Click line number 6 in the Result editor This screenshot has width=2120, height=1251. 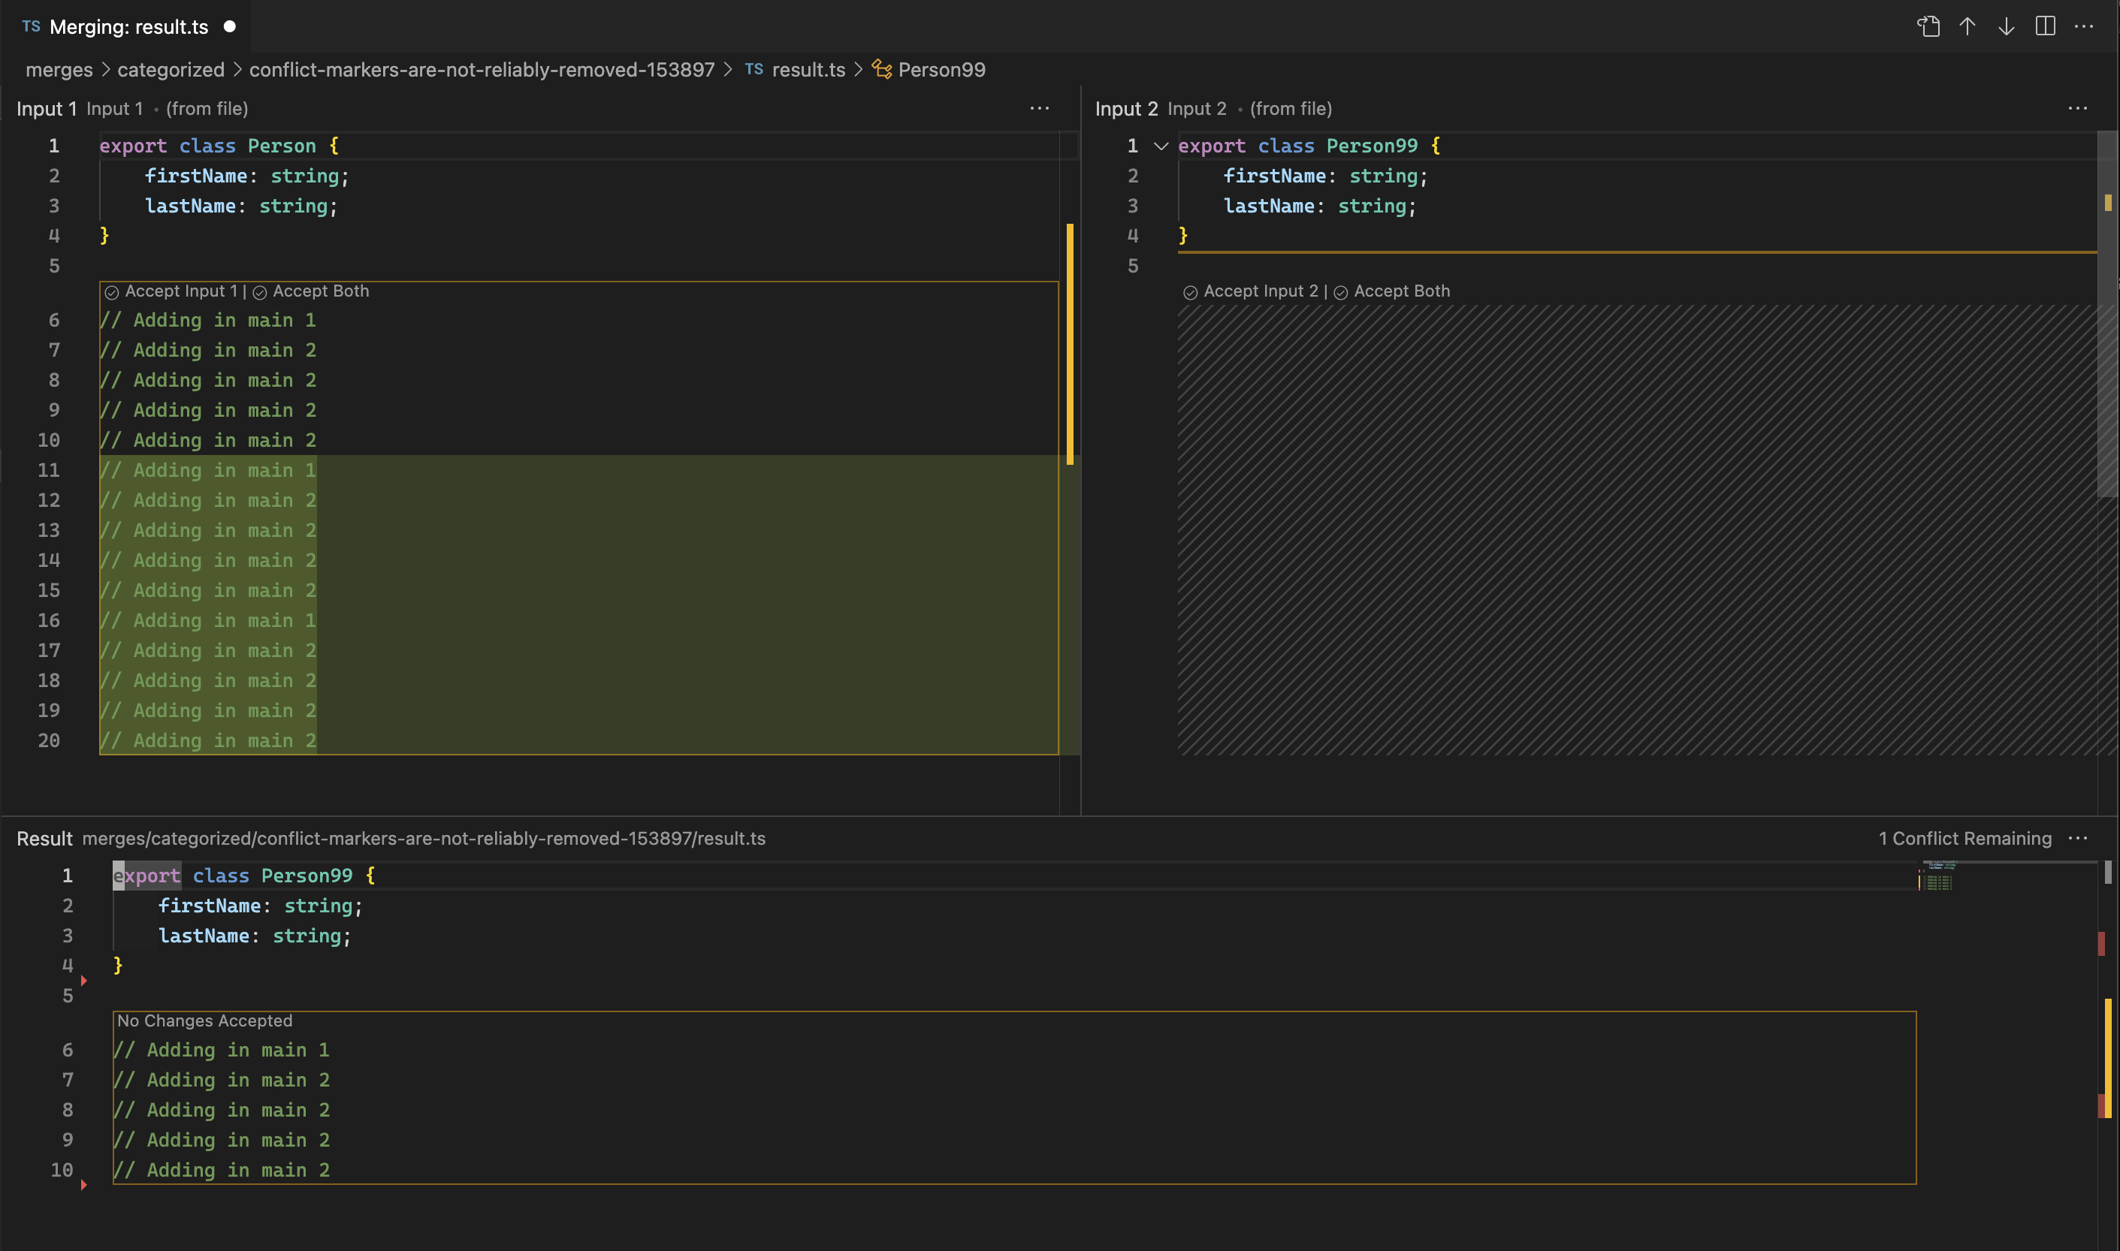click(67, 1050)
